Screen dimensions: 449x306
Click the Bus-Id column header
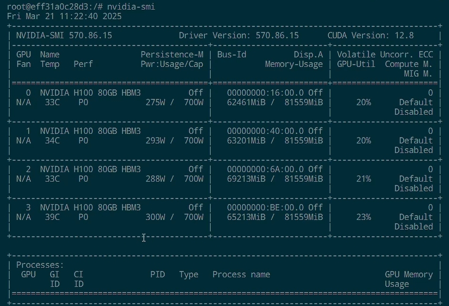click(x=231, y=55)
